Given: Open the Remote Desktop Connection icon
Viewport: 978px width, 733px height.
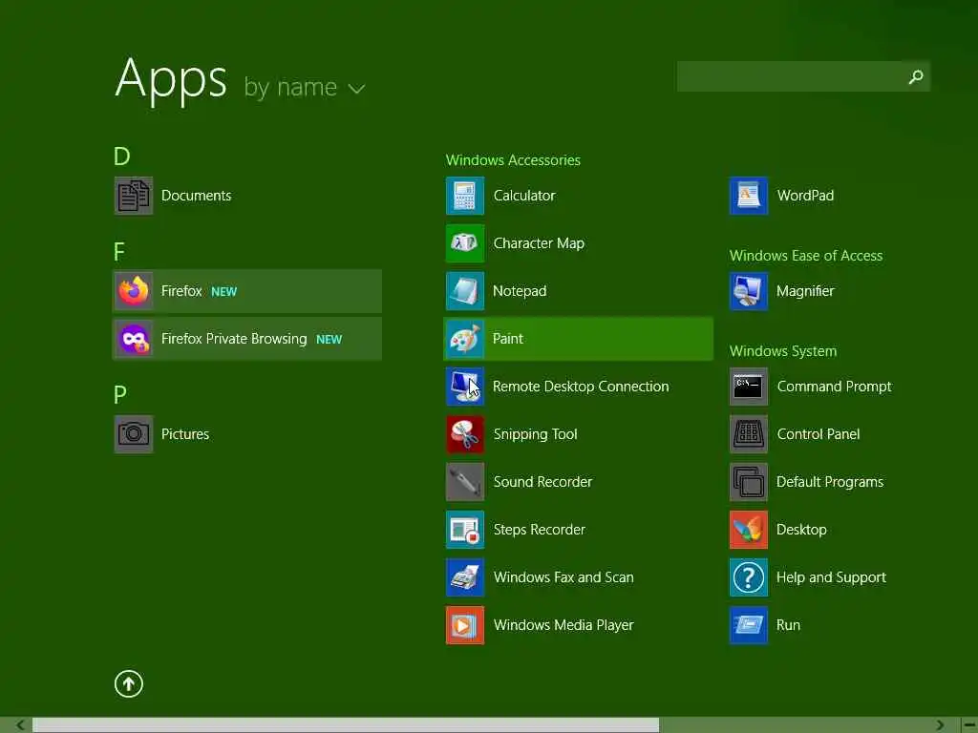Looking at the screenshot, I should [465, 387].
